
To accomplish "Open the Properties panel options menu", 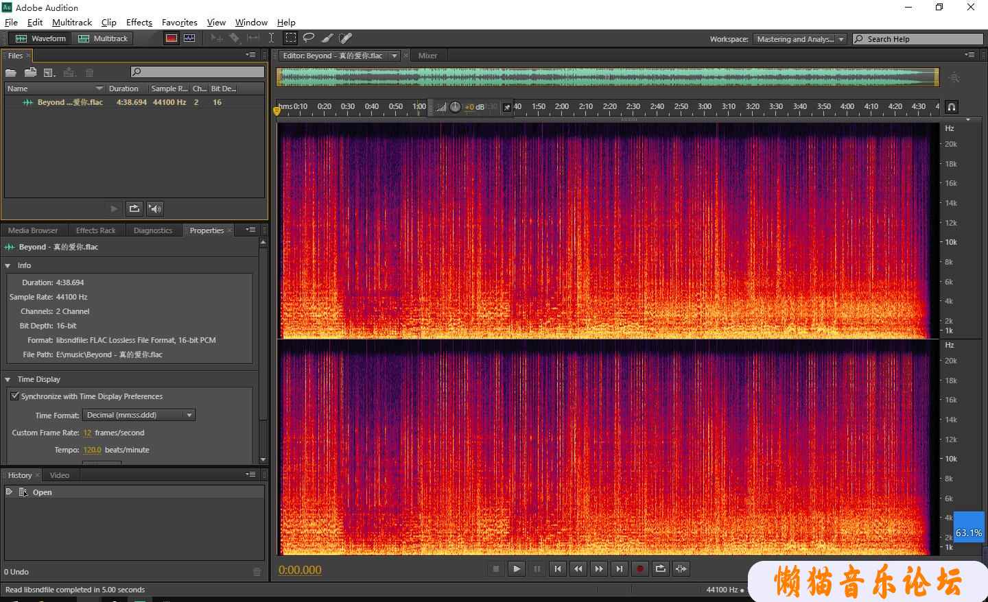I will pos(251,230).
